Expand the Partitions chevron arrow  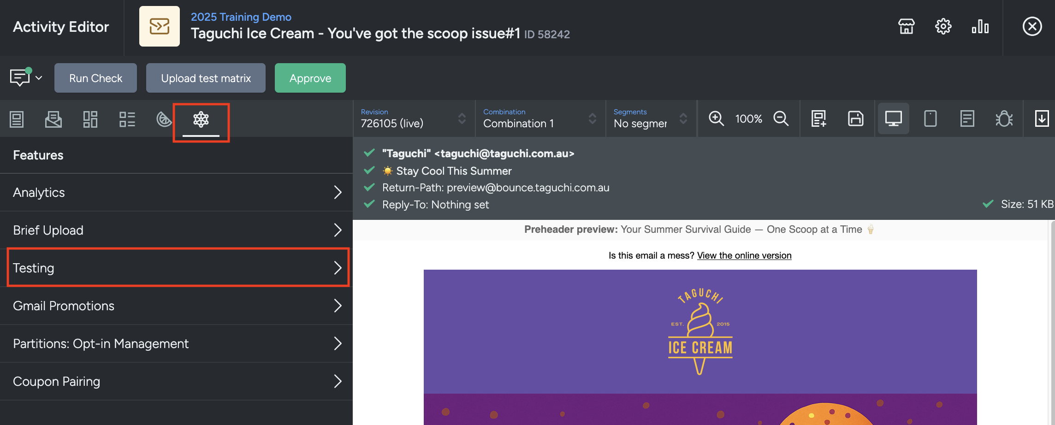(338, 343)
